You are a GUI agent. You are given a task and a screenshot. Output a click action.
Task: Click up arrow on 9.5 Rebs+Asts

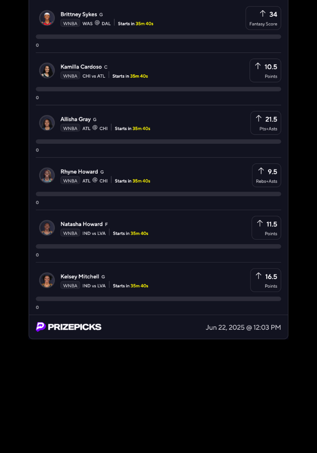click(x=261, y=171)
